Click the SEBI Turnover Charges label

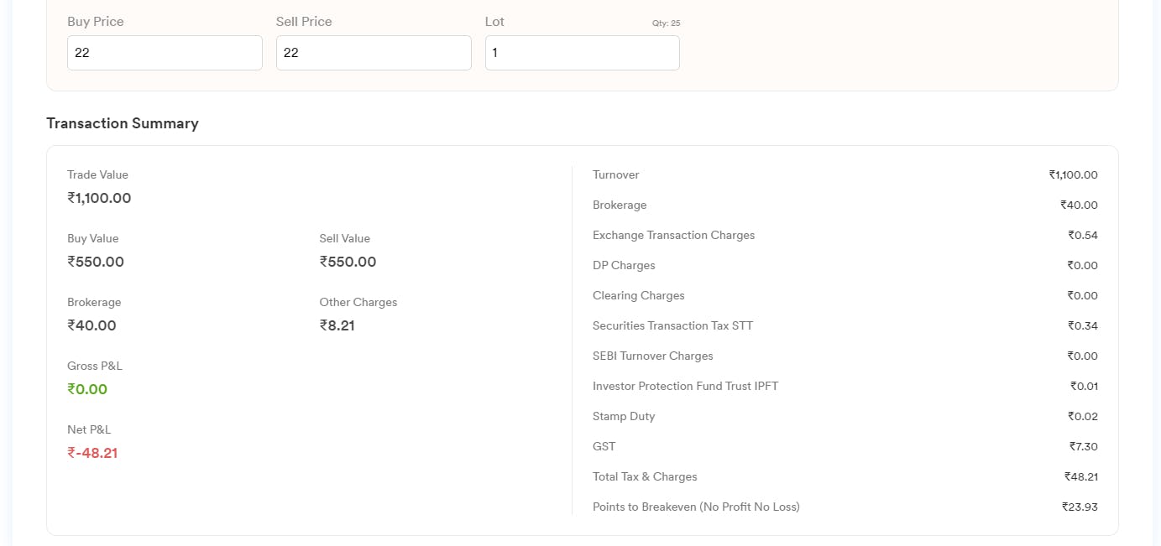click(652, 356)
